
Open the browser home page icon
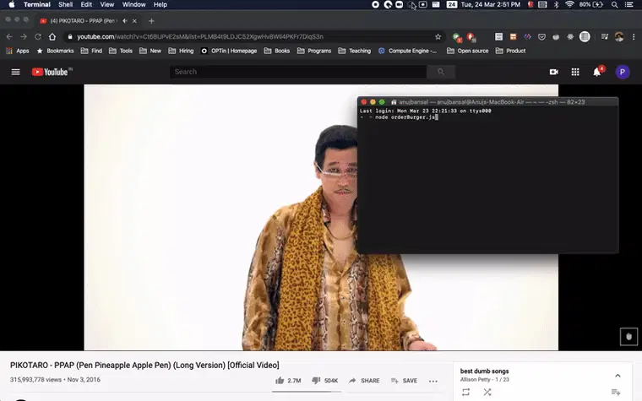[x=52, y=37]
